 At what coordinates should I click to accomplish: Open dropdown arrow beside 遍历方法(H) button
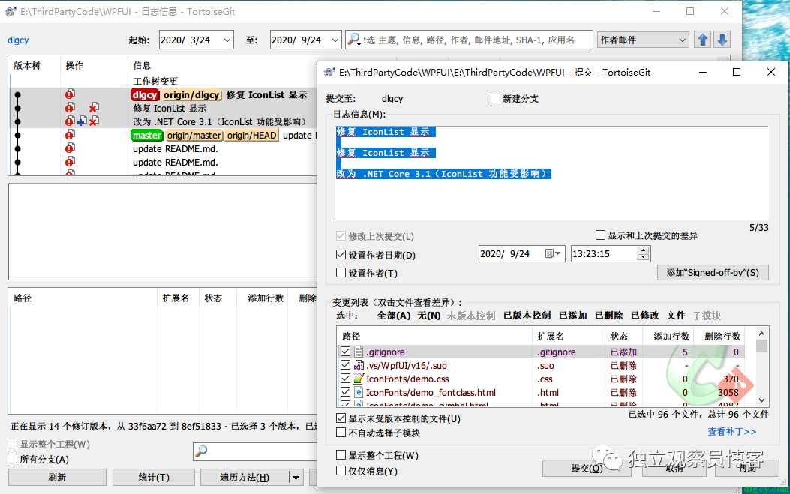296,477
